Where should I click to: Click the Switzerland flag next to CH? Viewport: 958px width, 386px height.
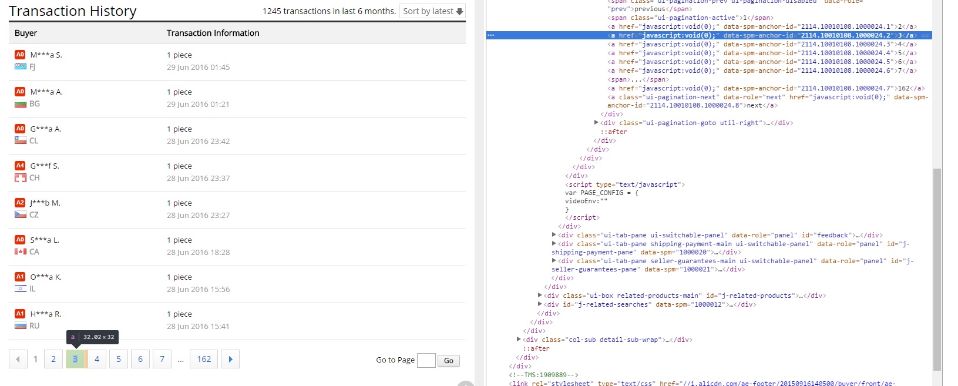[21, 178]
